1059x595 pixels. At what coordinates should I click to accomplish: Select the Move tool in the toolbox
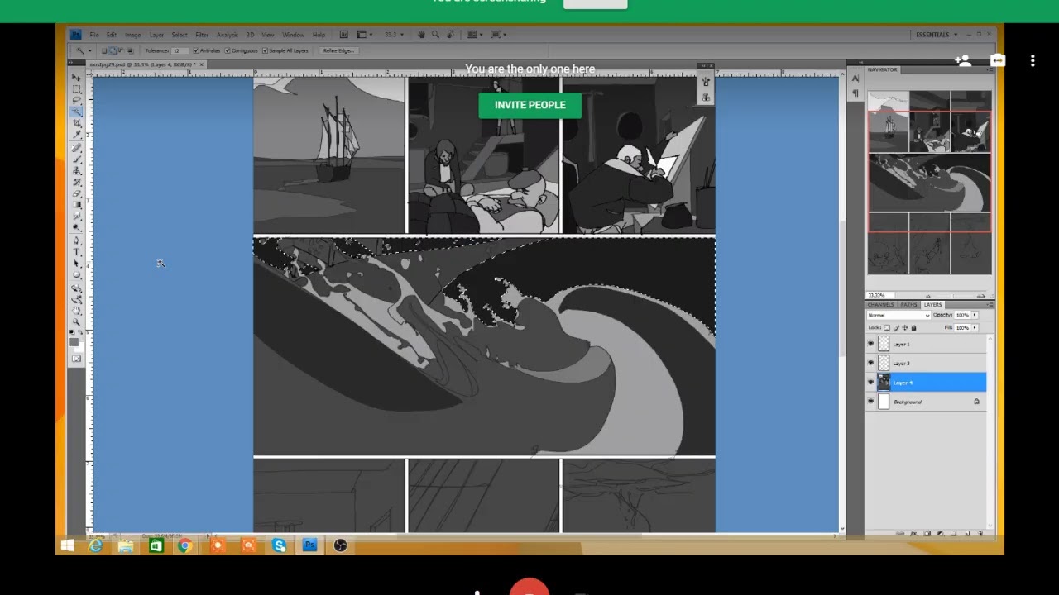tap(77, 77)
